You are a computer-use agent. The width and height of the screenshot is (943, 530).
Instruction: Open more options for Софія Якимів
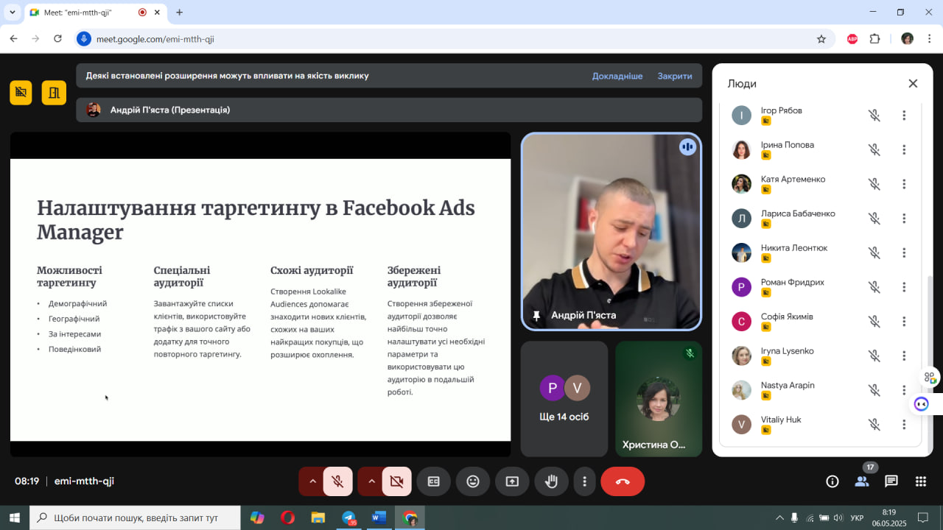pyautogui.click(x=904, y=322)
